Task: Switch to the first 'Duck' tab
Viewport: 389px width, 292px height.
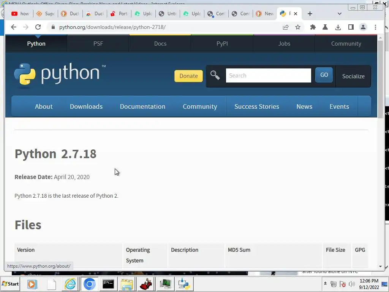Action: 70,14
